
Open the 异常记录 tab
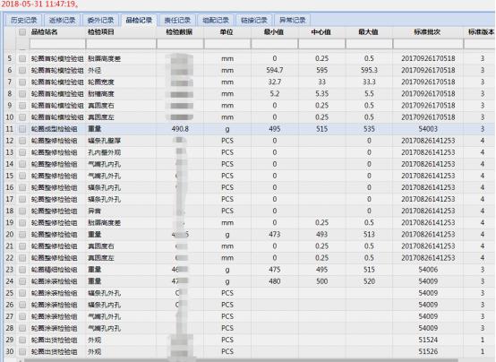pos(293,21)
